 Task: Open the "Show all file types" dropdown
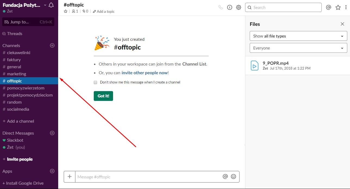pos(298,36)
